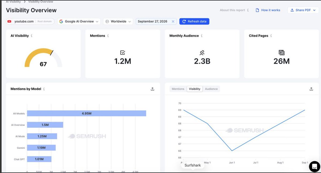Click the AI Overview 1.5M bar
Screen dimensions: 321x173
pyautogui.click(x=45, y=125)
